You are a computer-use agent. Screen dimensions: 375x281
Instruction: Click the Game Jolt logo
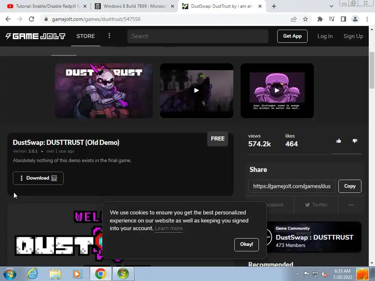pos(36,36)
